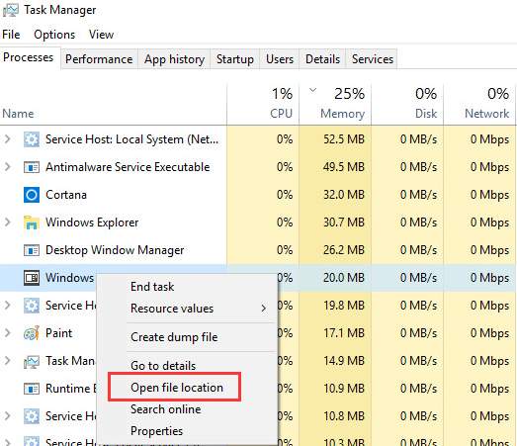Choose Open file location in the context menu
The image size is (517, 446).
click(x=177, y=388)
